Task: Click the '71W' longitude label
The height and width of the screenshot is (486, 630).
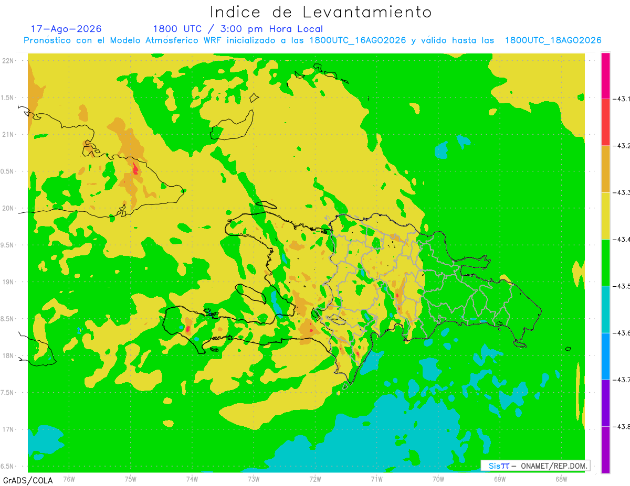Action: pyautogui.click(x=376, y=479)
